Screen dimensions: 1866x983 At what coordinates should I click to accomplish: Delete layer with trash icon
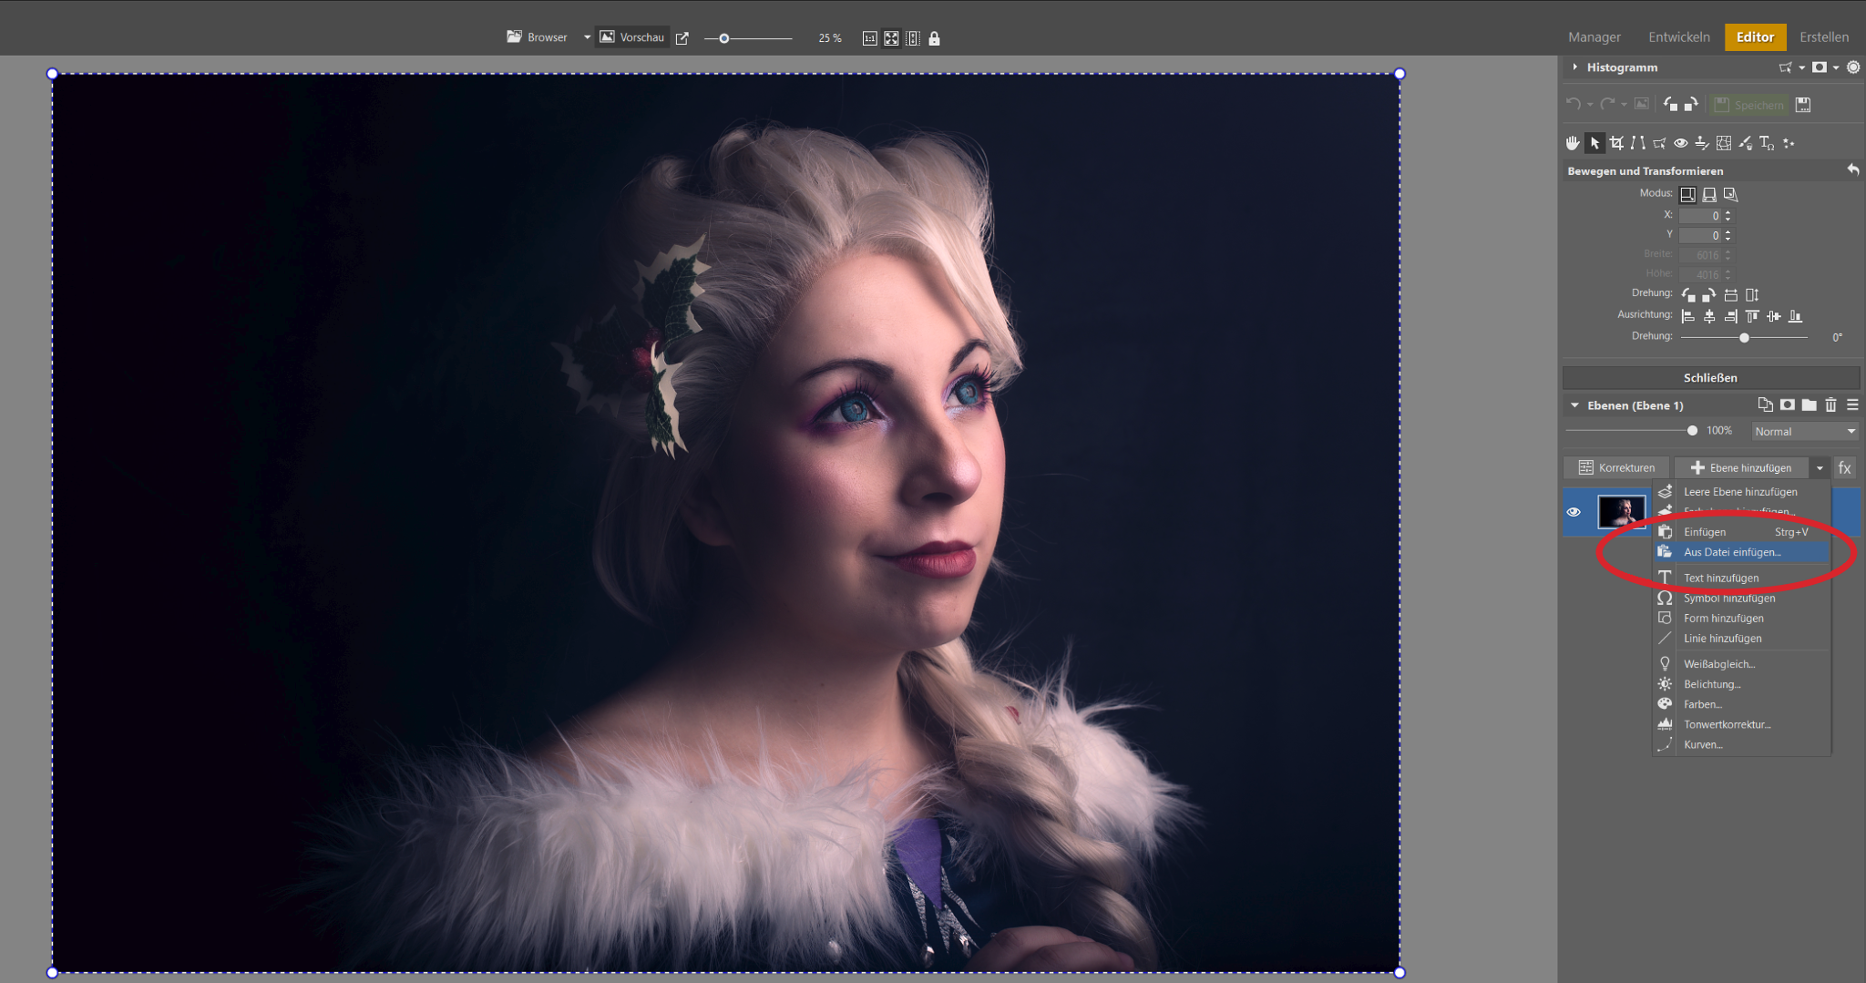pyautogui.click(x=1830, y=404)
